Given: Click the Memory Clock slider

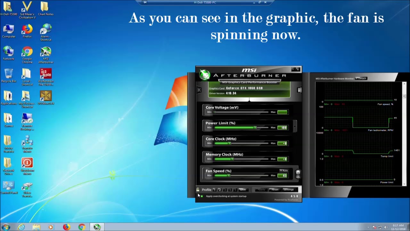Looking at the screenshot, I should 242,159.
